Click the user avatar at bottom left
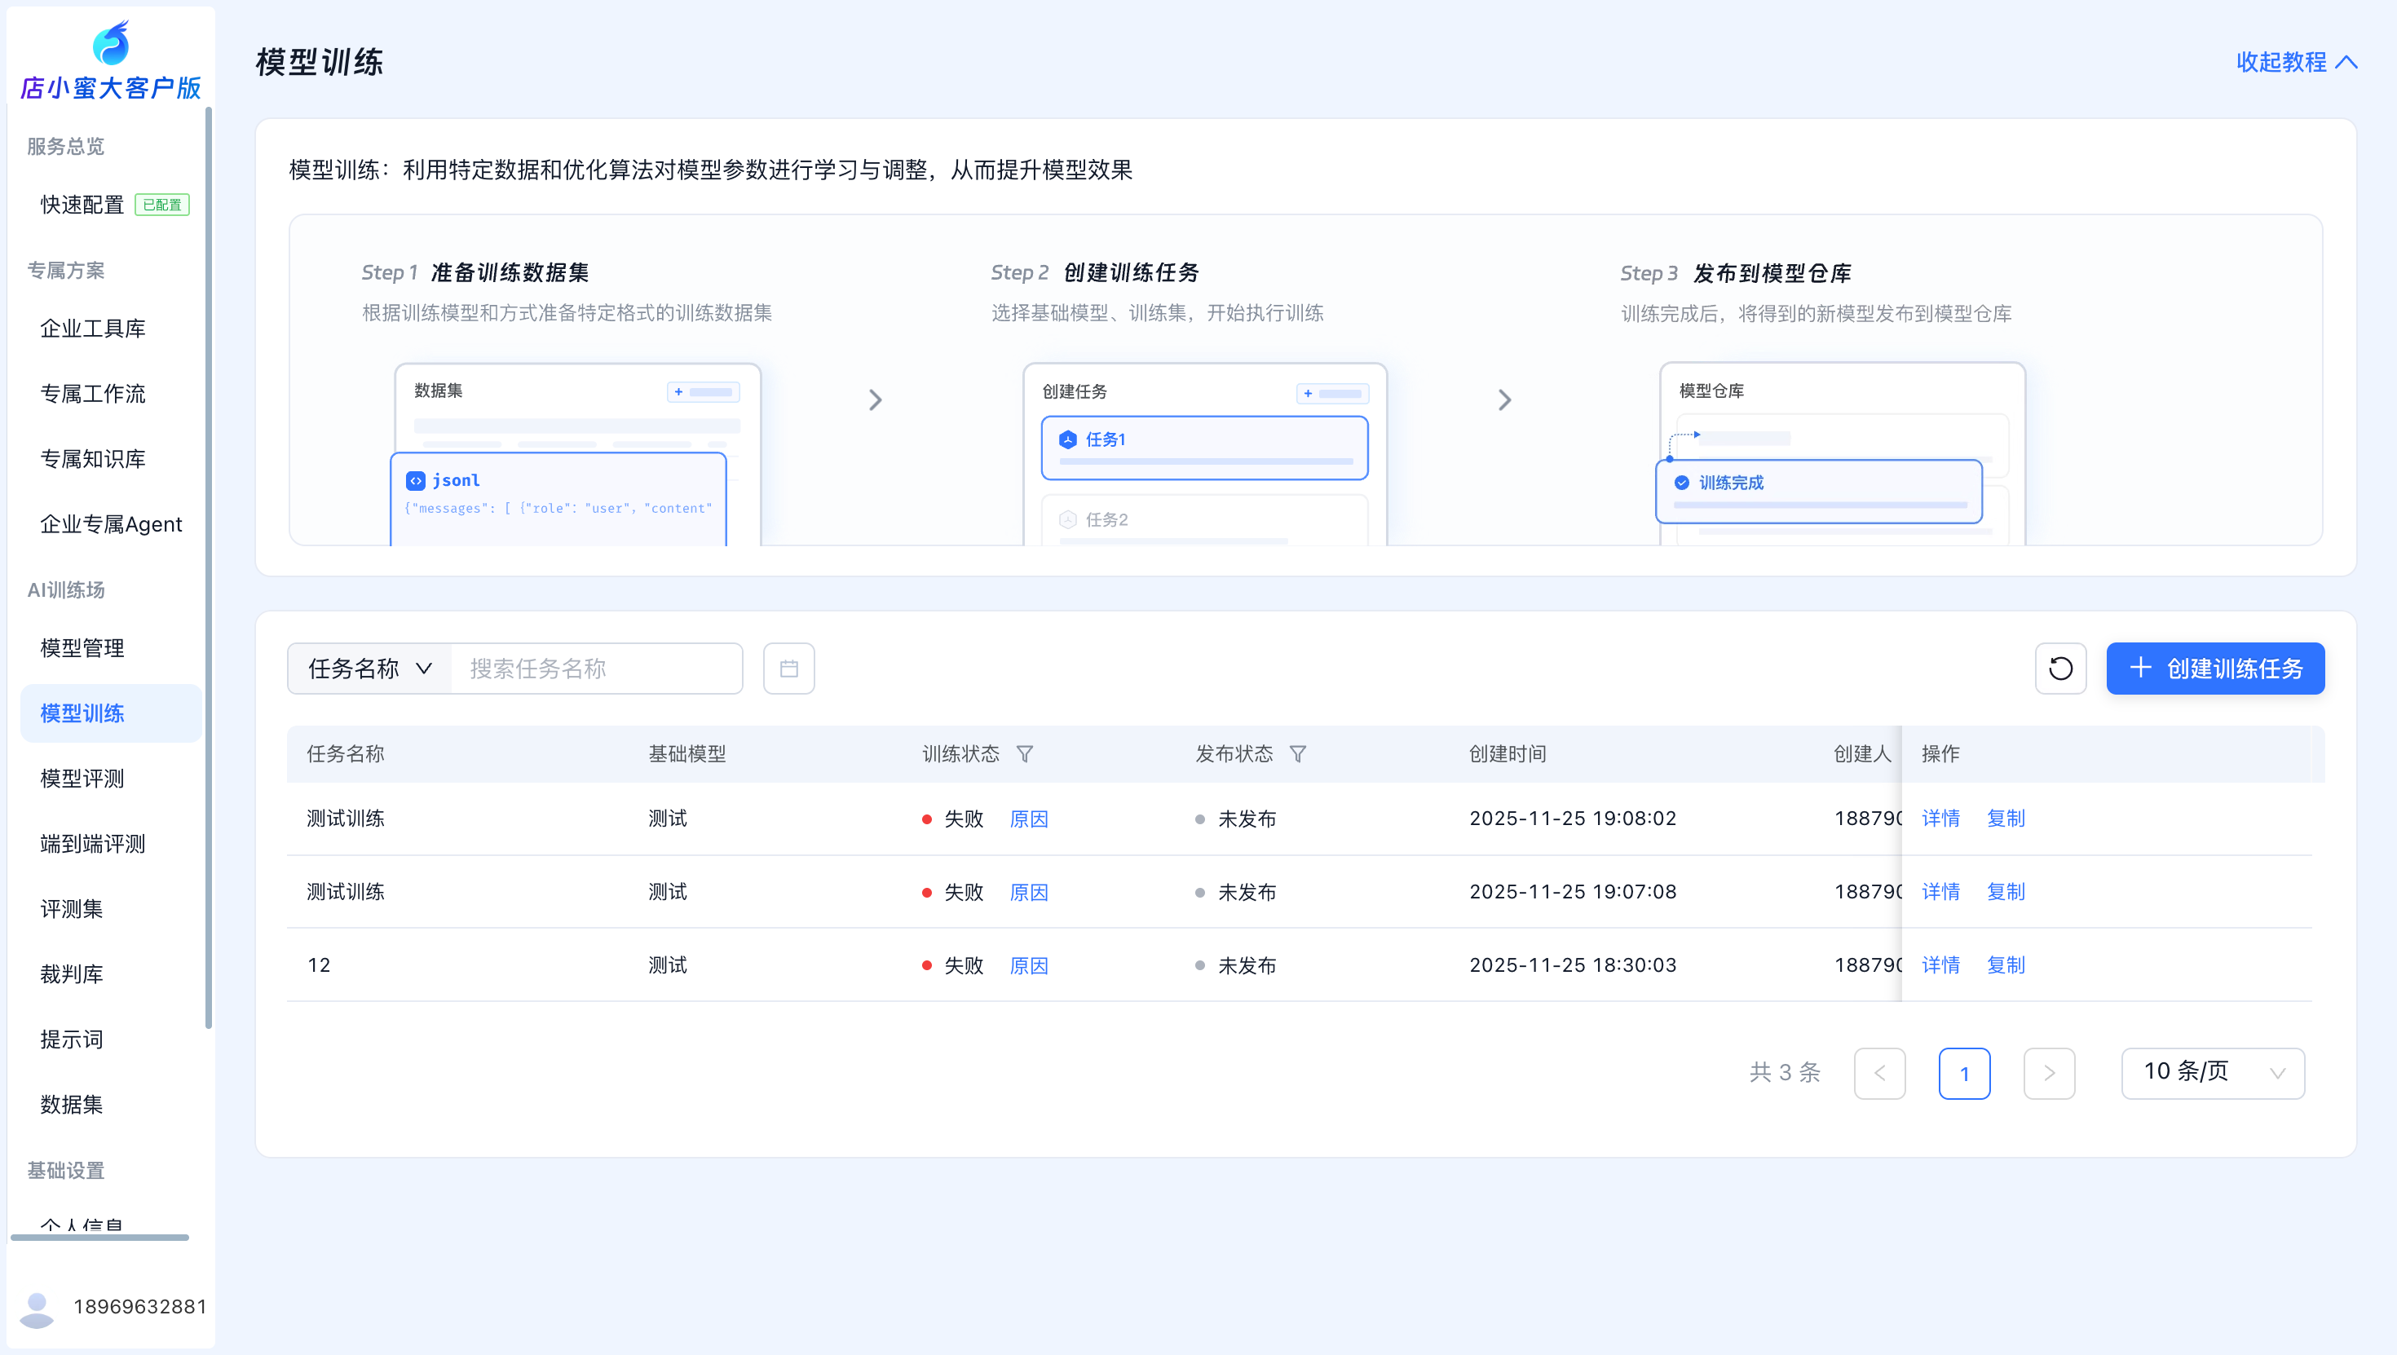The width and height of the screenshot is (2397, 1355). tap(38, 1308)
